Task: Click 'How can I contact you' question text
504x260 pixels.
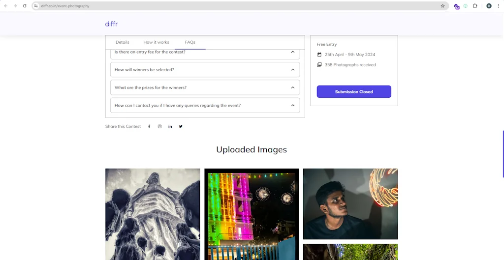Action: pos(178,105)
